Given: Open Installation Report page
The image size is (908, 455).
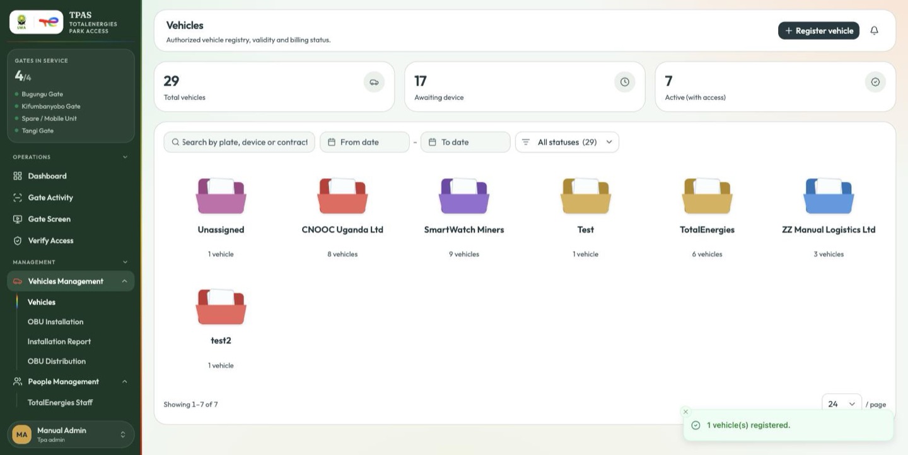Looking at the screenshot, I should [x=59, y=342].
